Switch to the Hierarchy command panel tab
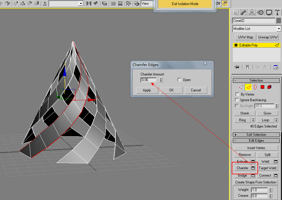Screen dimensions: 282x200 click(252, 12)
